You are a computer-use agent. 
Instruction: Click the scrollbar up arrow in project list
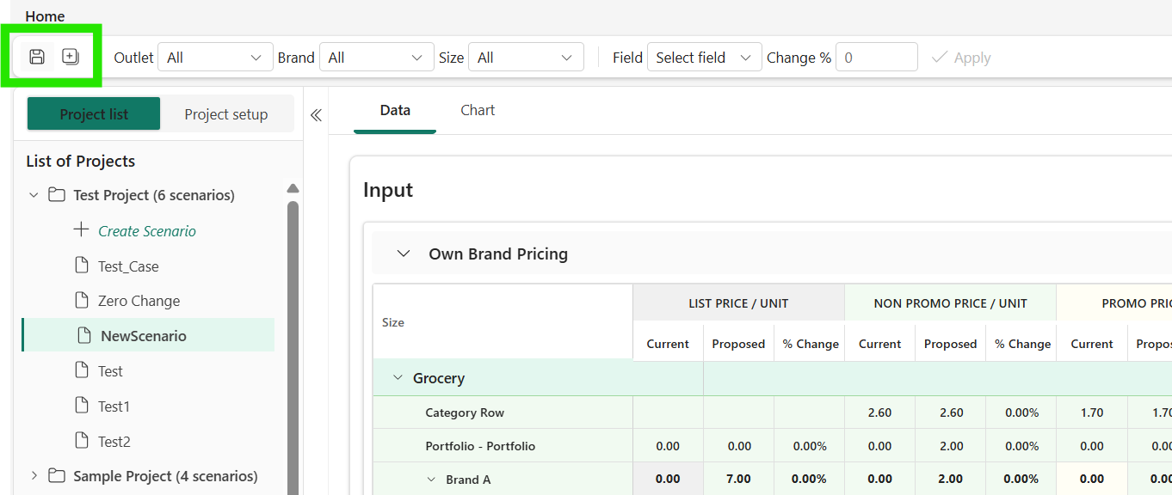(x=293, y=189)
